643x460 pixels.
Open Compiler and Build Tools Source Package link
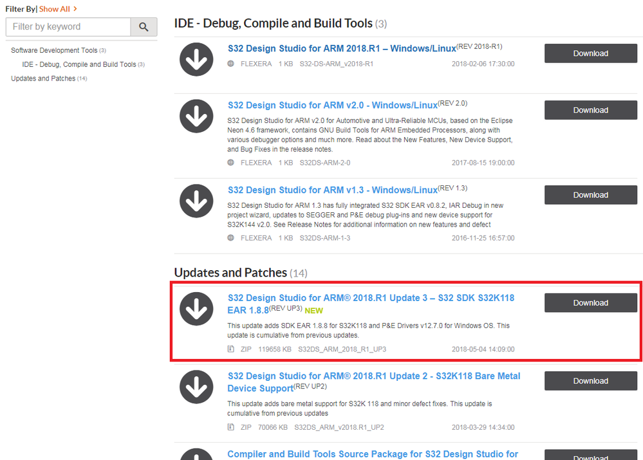click(x=373, y=454)
